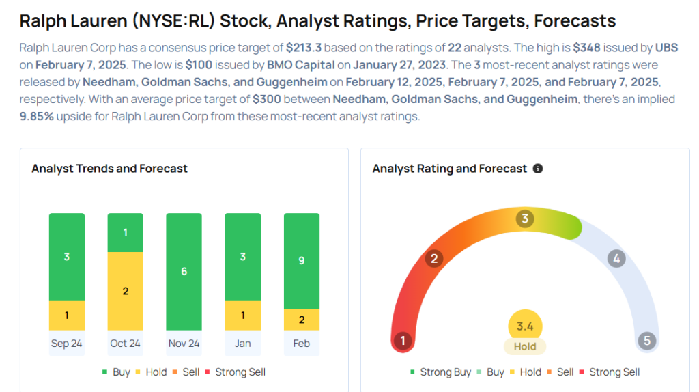Viewport: 699px width, 392px height.
Task: Click the yellow 3.4 rating circle
Action: point(525,326)
